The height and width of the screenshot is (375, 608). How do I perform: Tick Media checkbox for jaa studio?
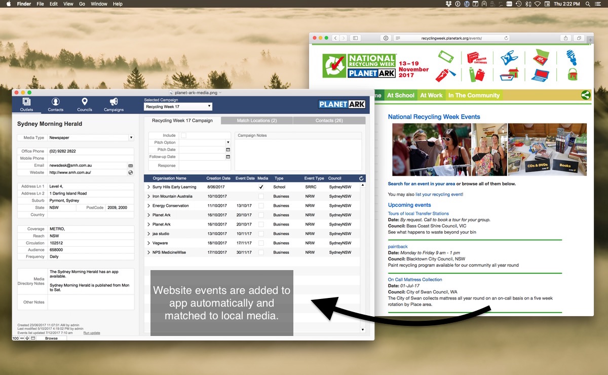click(261, 234)
